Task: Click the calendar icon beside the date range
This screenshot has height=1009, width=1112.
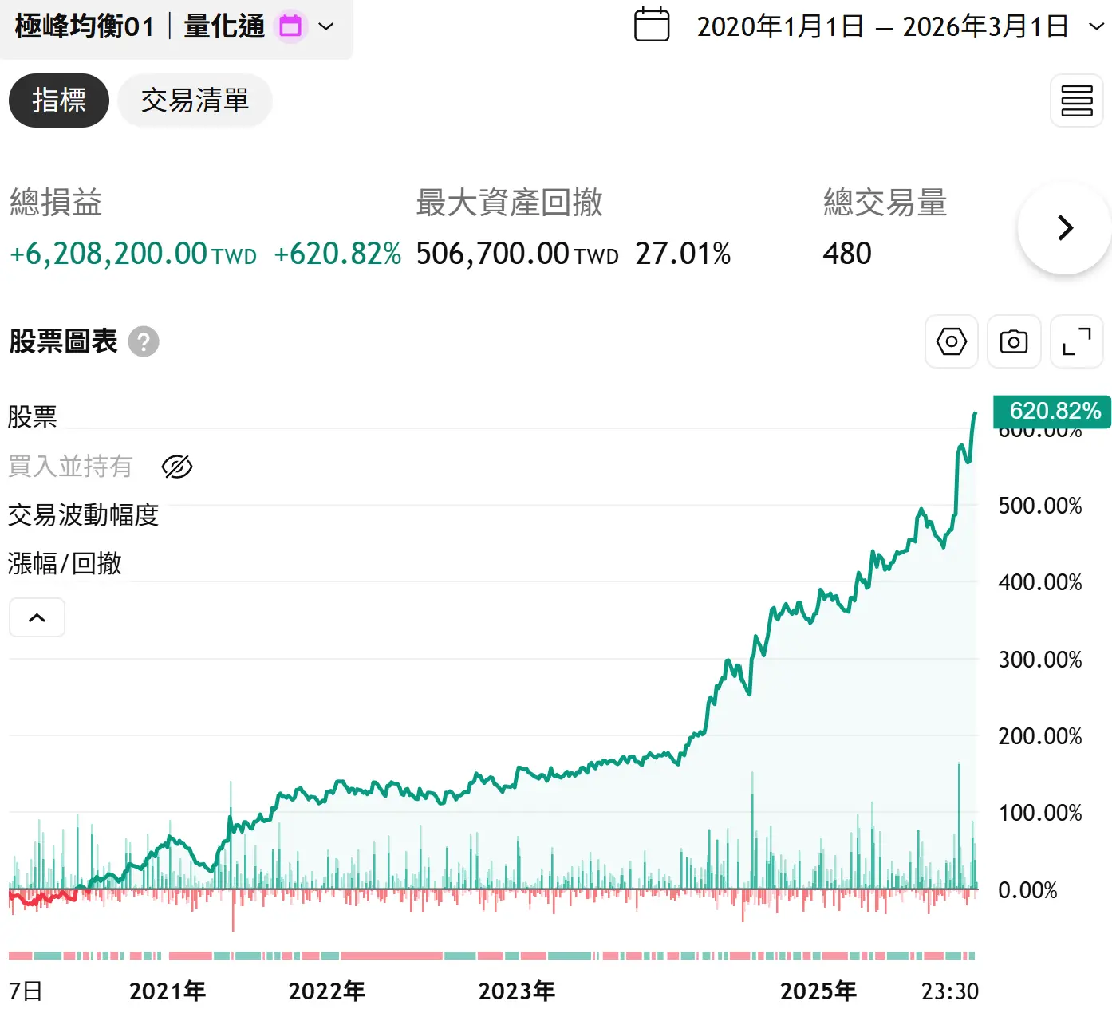Action: [x=651, y=25]
